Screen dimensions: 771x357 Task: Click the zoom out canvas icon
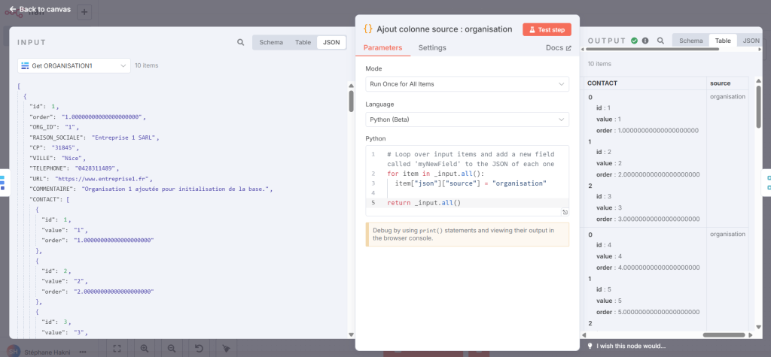[x=172, y=349]
